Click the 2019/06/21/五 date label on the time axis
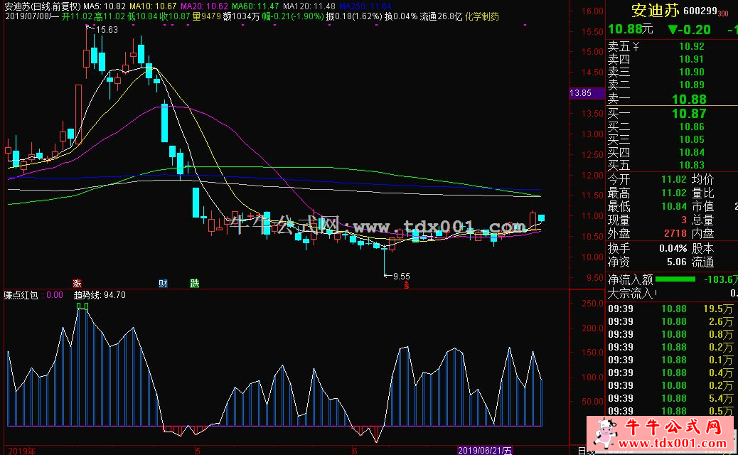738x455 pixels. coord(485,451)
